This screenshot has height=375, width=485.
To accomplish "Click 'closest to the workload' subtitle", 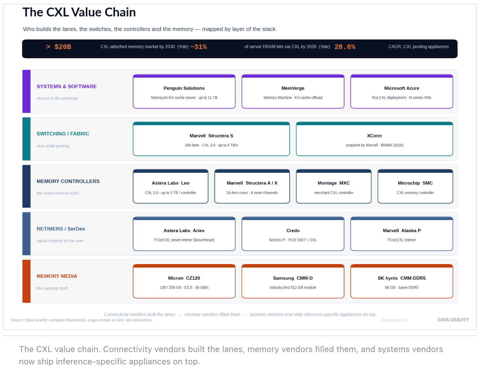I will pyautogui.click(x=57, y=98).
